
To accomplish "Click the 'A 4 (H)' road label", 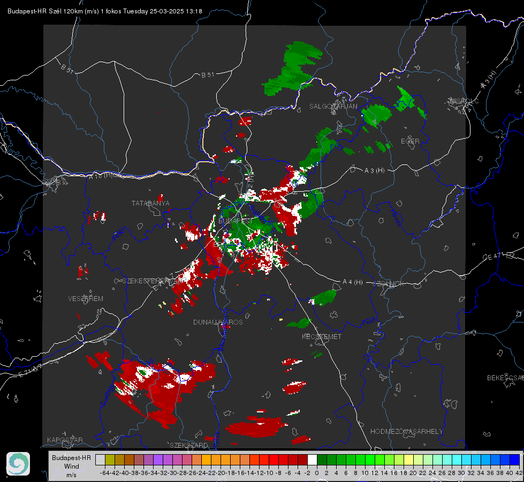I will click(353, 282).
